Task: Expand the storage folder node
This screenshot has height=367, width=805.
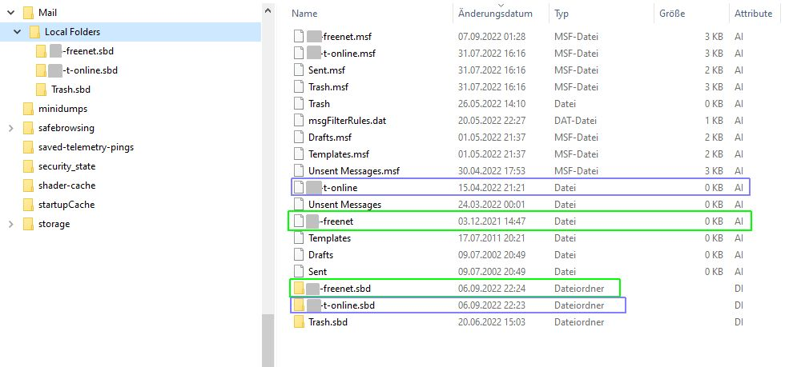Action: coord(10,224)
